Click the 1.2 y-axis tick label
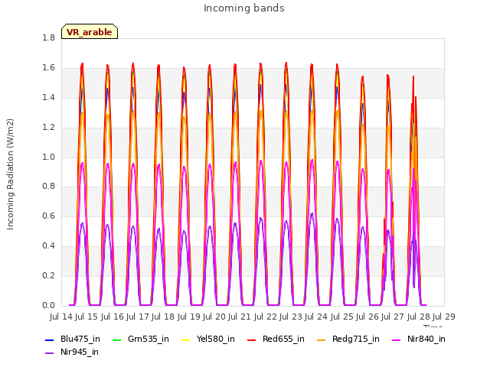The width and height of the screenshot is (490, 367). [x=48, y=128]
